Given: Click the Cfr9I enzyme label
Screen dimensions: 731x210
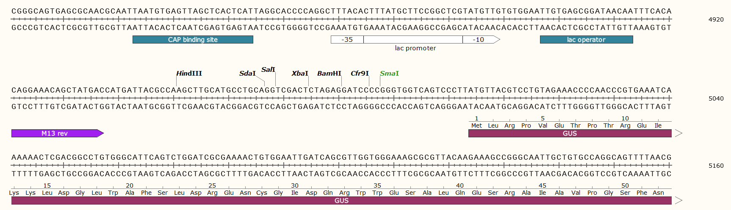Looking at the screenshot, I should click(x=360, y=74).
